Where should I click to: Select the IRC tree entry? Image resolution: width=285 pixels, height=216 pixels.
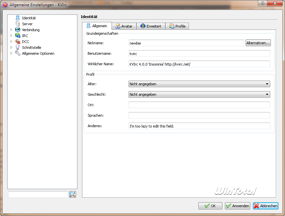[25, 36]
